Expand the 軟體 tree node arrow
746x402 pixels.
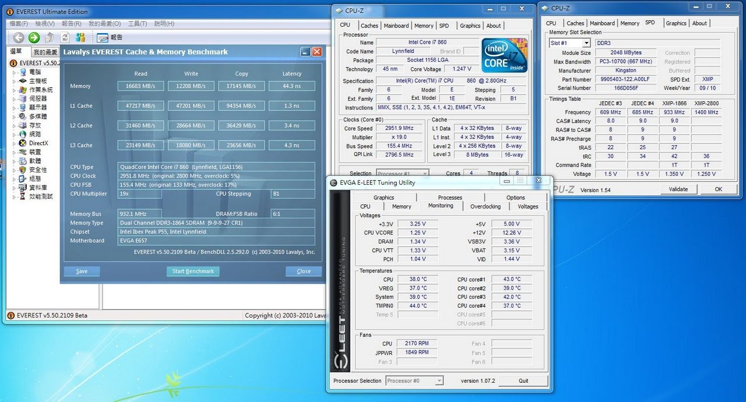click(x=15, y=161)
